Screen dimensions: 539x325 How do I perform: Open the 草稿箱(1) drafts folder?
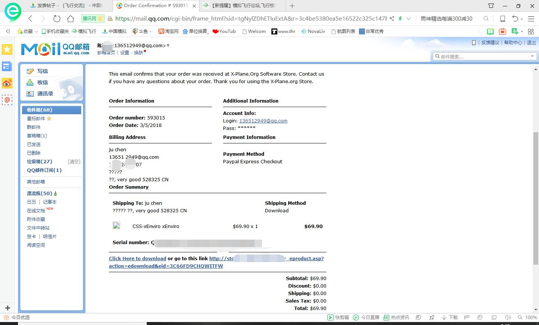click(37, 136)
